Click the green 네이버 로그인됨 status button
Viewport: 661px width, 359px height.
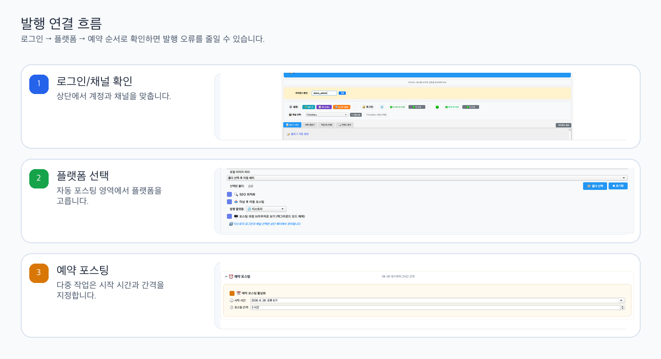[x=452, y=107]
